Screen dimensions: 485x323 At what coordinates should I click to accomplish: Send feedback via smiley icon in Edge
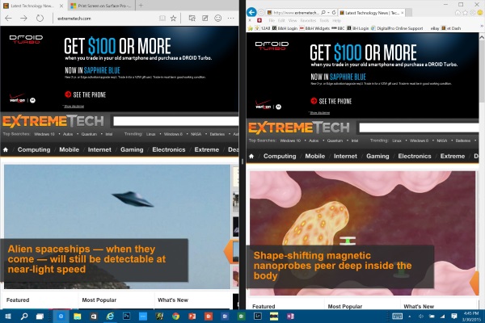click(x=218, y=19)
